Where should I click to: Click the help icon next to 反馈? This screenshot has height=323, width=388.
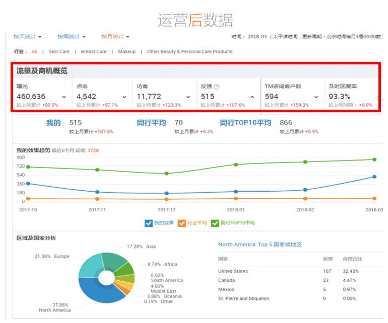(217, 87)
